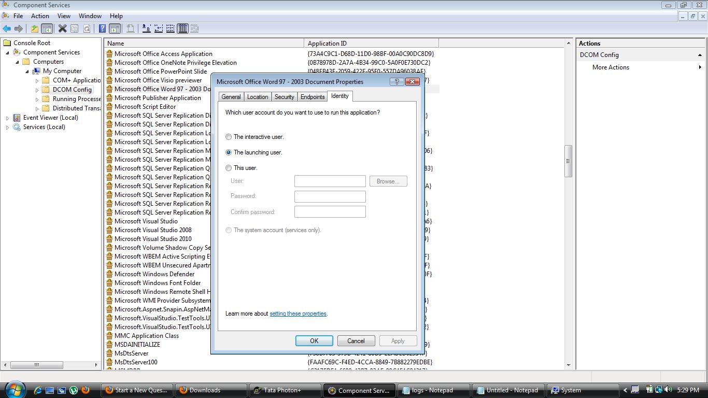Select Microsoft Windows Defender list row
708x398 pixels.
point(154,274)
